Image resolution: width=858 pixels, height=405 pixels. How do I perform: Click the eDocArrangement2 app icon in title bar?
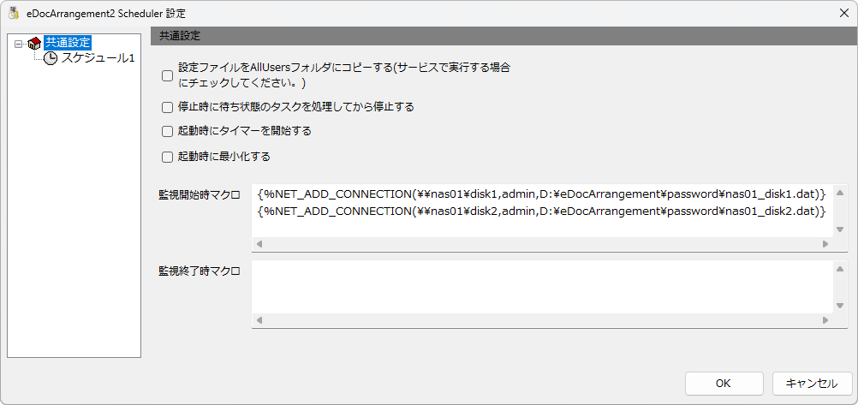pyautogui.click(x=13, y=13)
